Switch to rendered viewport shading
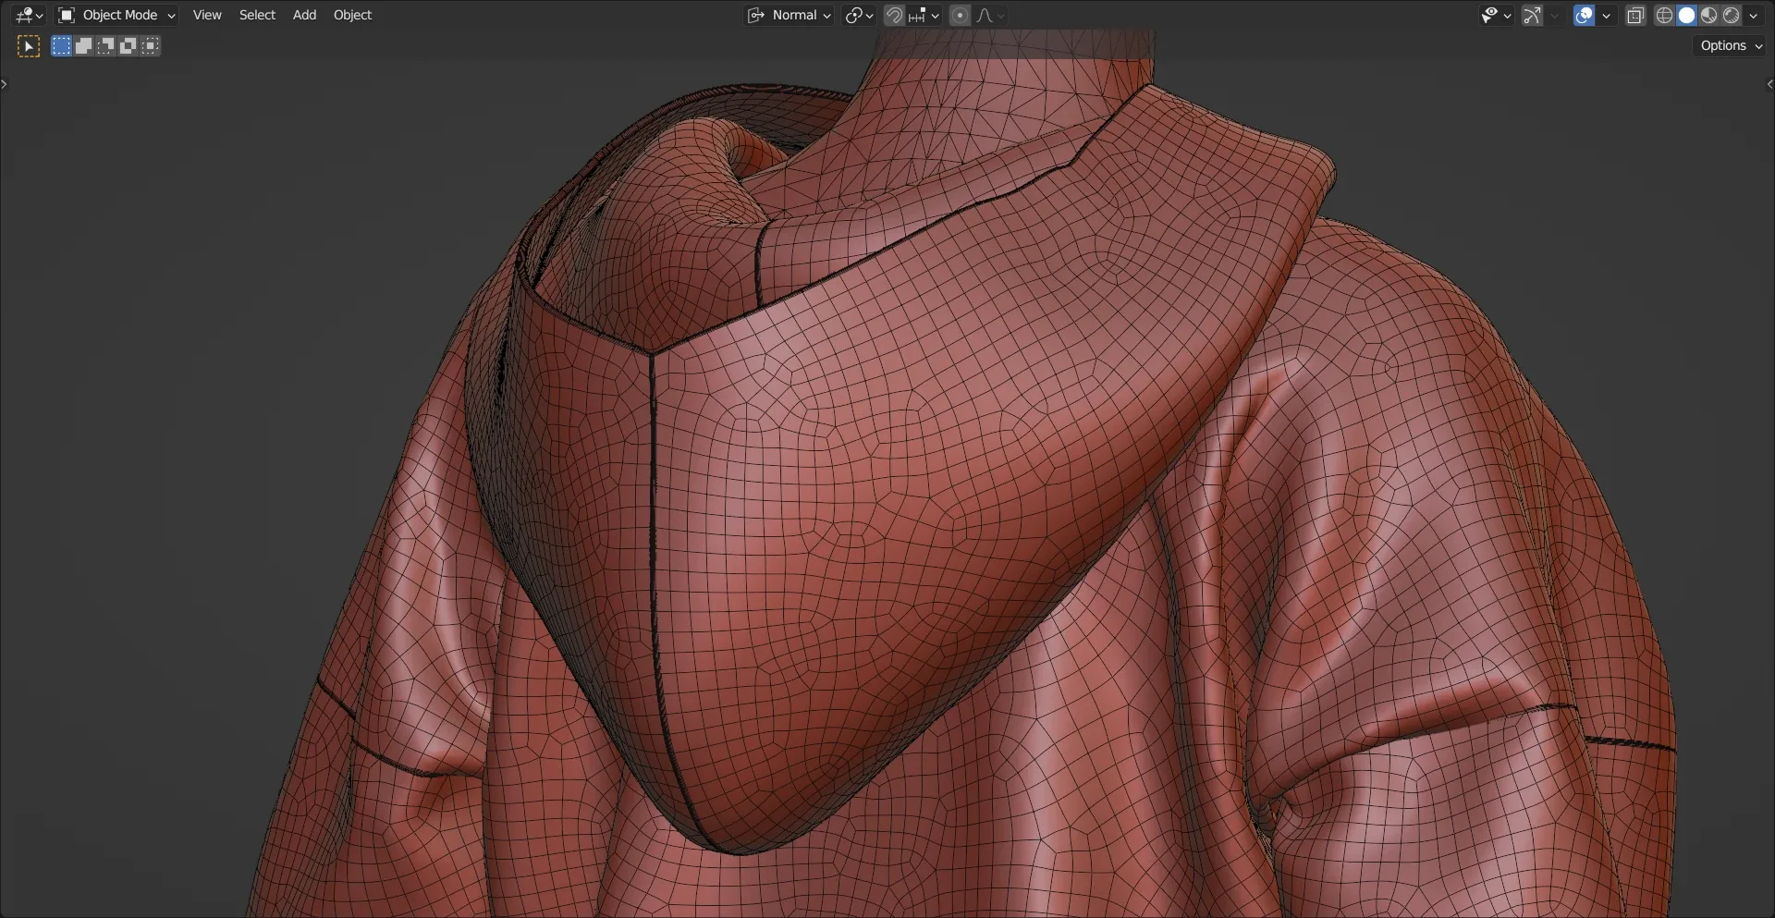 1731,15
